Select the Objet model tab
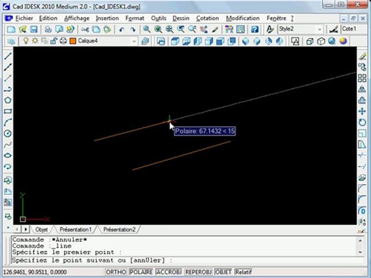This screenshot has width=371, height=278. pos(41,229)
